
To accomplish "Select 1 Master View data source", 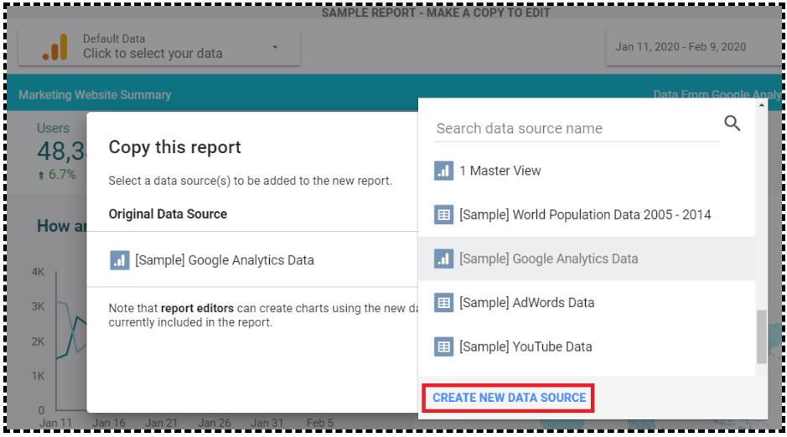I will click(586, 171).
